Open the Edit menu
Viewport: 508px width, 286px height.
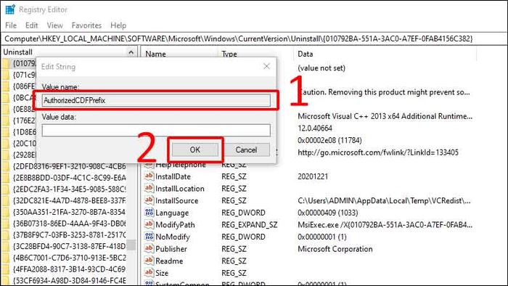(x=31, y=25)
